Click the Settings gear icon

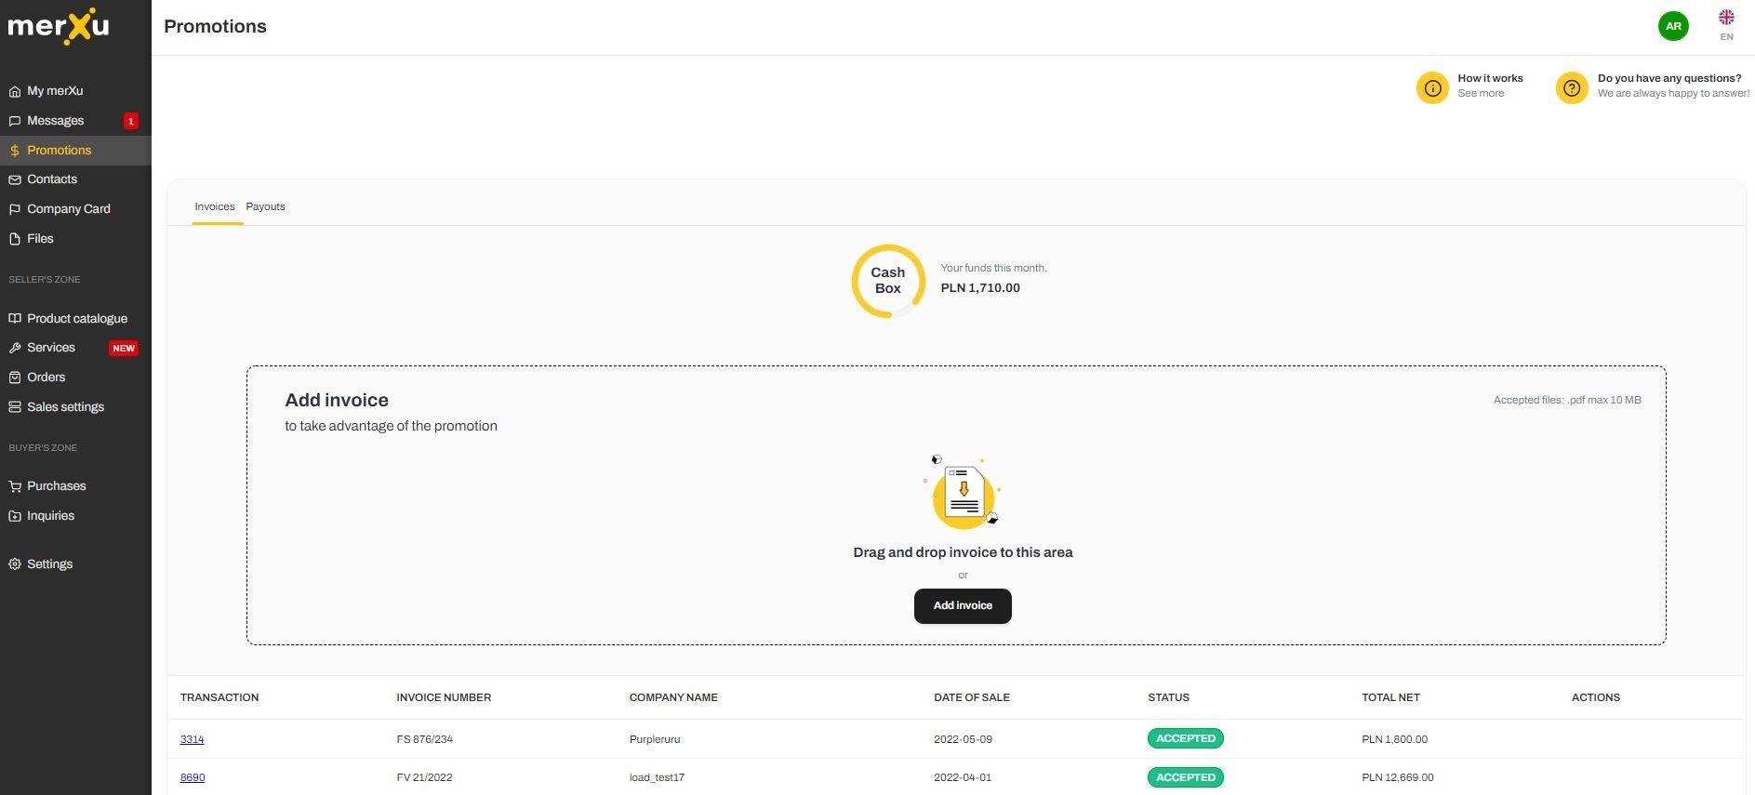click(x=15, y=564)
